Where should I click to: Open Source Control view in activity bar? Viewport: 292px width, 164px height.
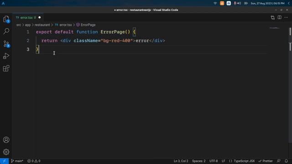(6, 44)
